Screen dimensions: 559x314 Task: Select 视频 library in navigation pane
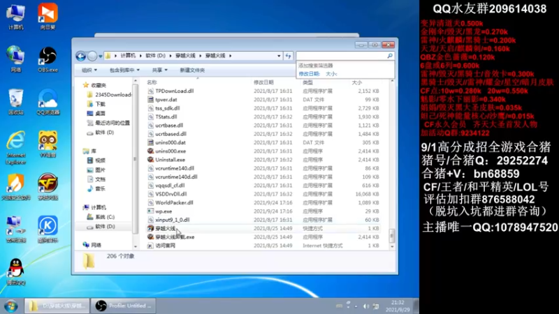100,160
